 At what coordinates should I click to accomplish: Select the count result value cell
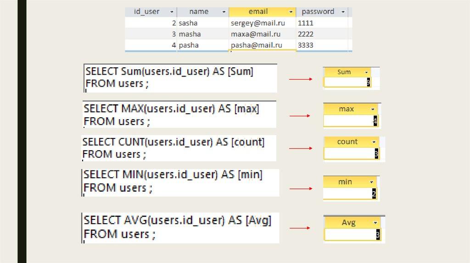(x=350, y=154)
